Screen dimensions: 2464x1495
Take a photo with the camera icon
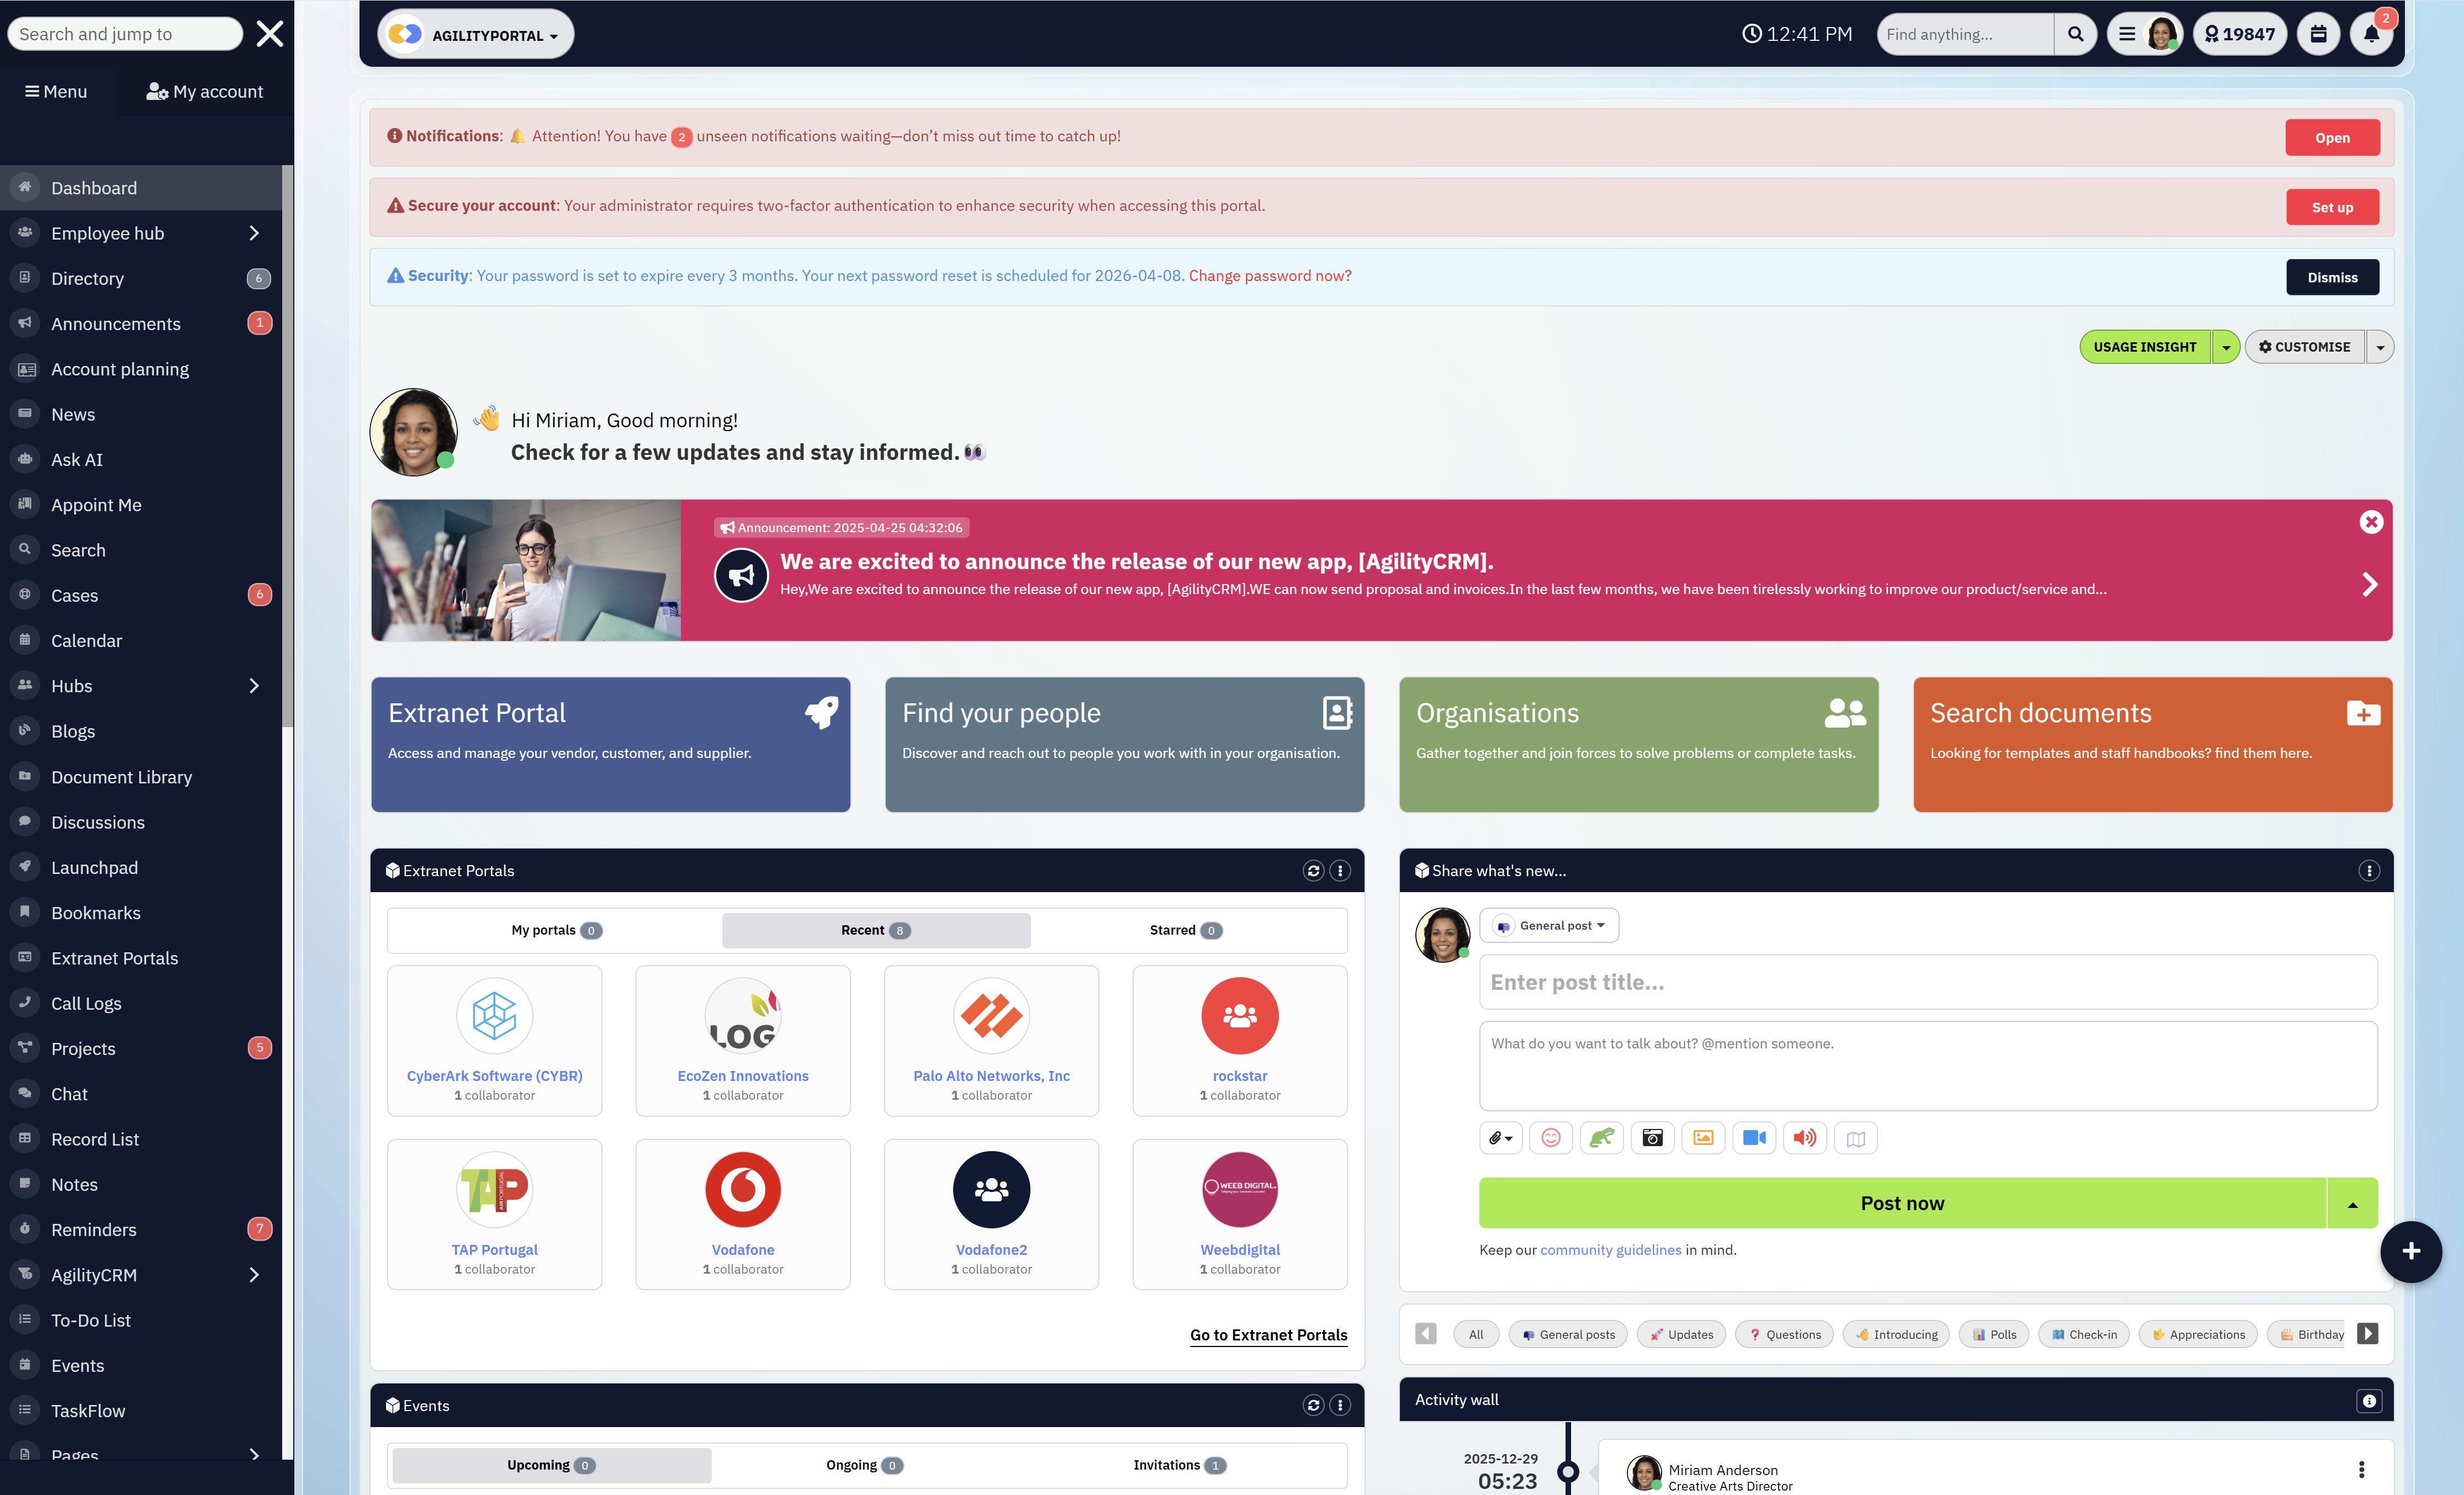1652,1137
